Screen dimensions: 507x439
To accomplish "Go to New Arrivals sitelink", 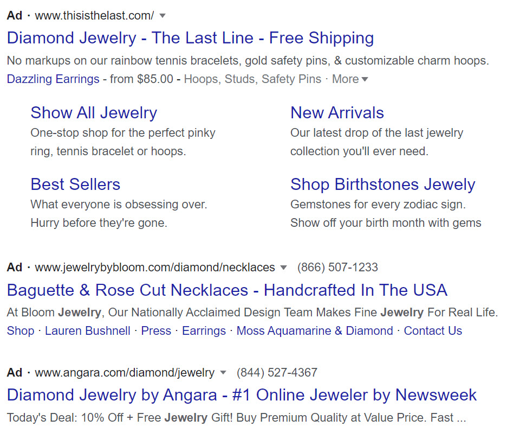I will (337, 113).
